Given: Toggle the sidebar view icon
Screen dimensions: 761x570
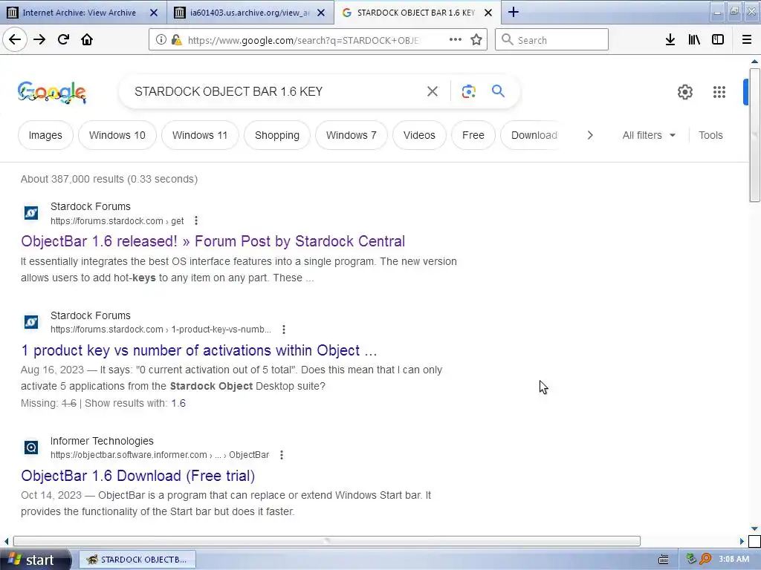Looking at the screenshot, I should (718, 40).
